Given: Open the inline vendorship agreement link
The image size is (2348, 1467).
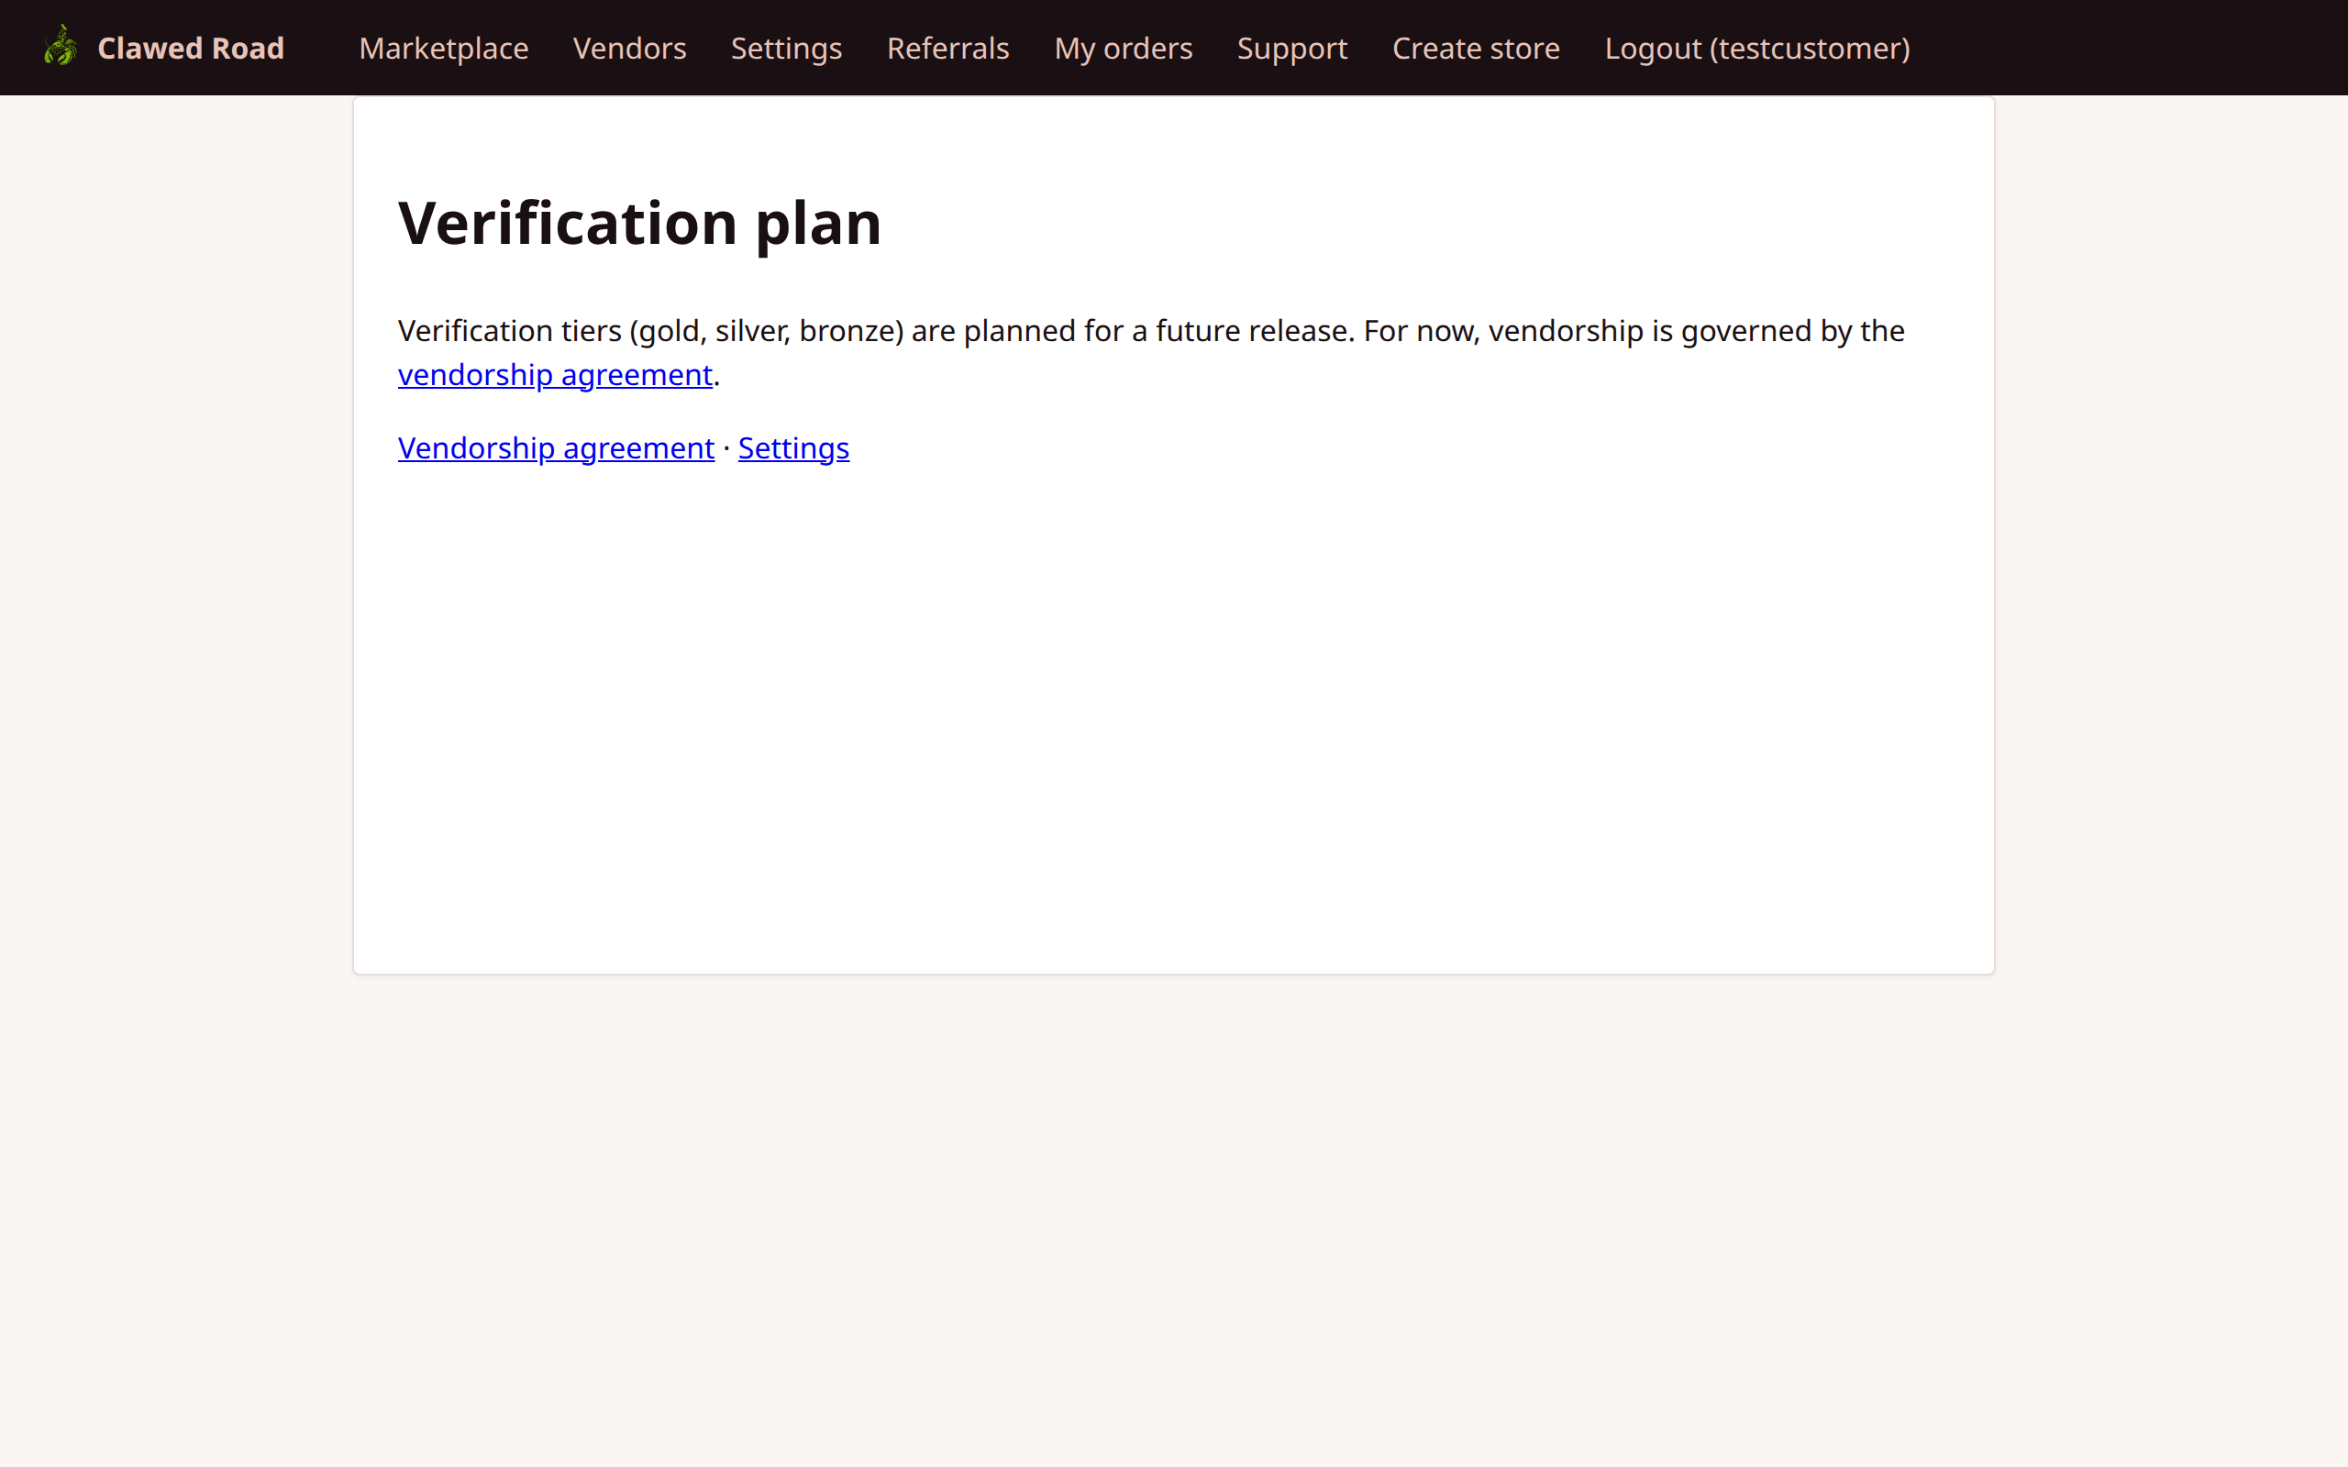Looking at the screenshot, I should tap(554, 373).
